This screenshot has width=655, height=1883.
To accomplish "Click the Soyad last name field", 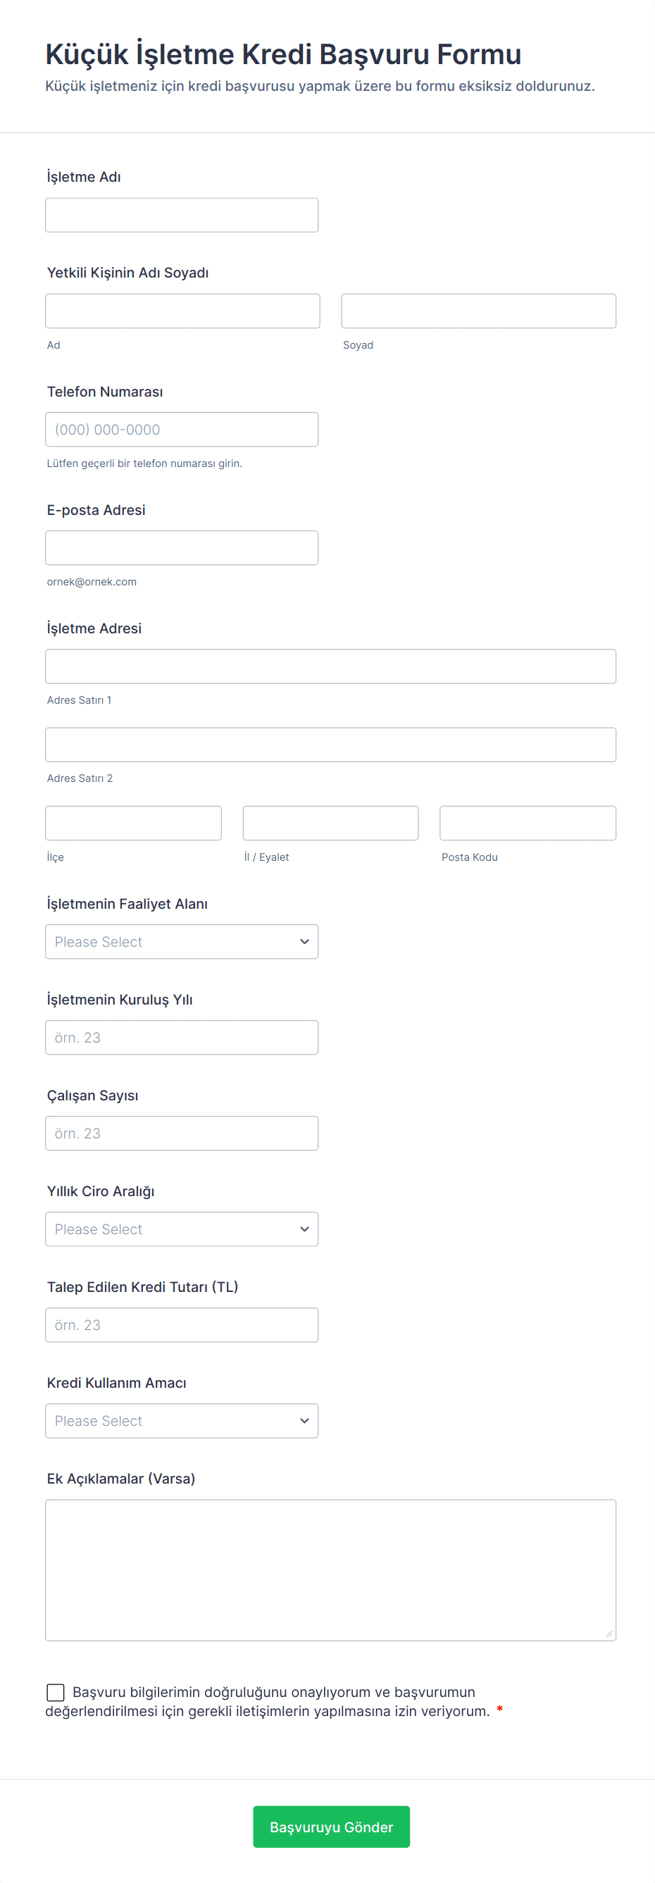I will point(478,311).
